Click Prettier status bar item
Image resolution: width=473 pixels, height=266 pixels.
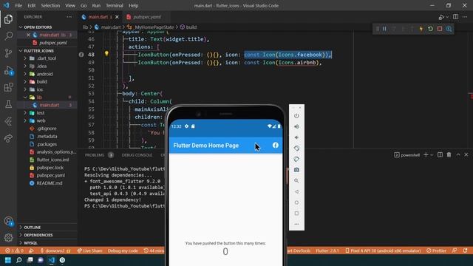[437, 250]
